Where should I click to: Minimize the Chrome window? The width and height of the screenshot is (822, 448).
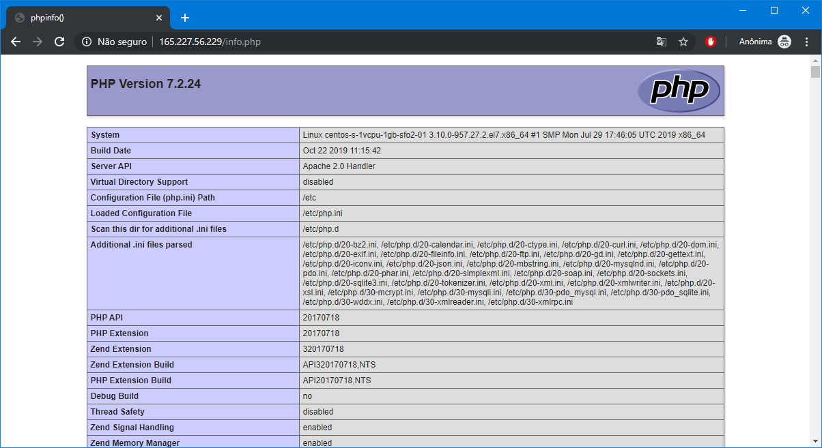pyautogui.click(x=742, y=10)
